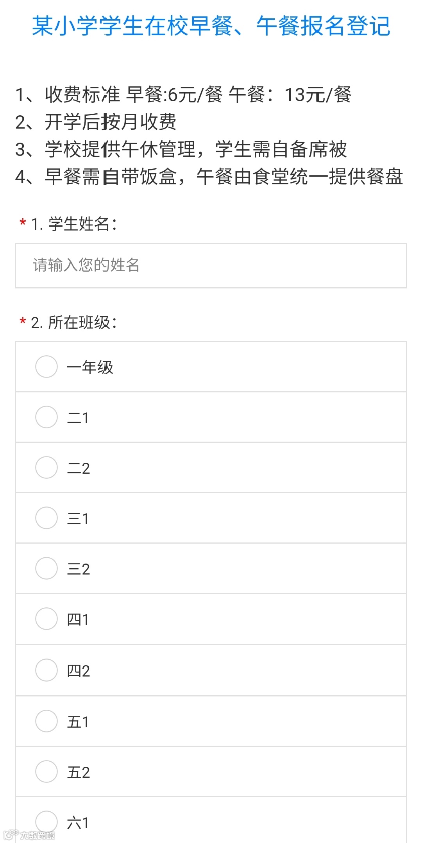Select the 六1 class radio button
This screenshot has height=843, width=422.
point(46,822)
